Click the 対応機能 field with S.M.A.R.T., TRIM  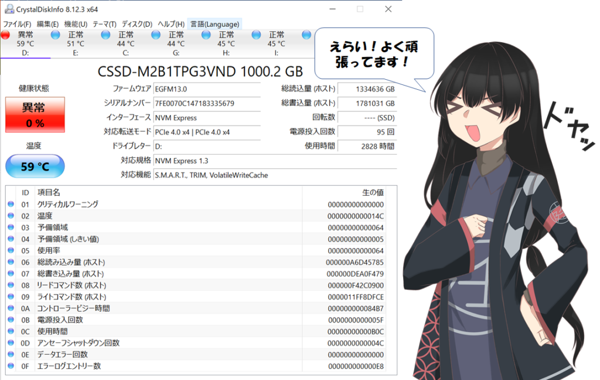pos(275,175)
